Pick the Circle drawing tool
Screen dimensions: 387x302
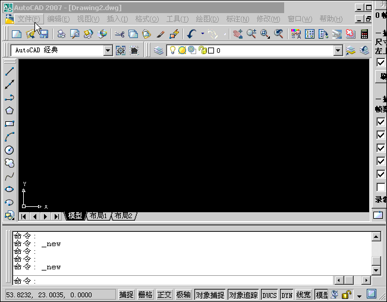tap(10, 150)
